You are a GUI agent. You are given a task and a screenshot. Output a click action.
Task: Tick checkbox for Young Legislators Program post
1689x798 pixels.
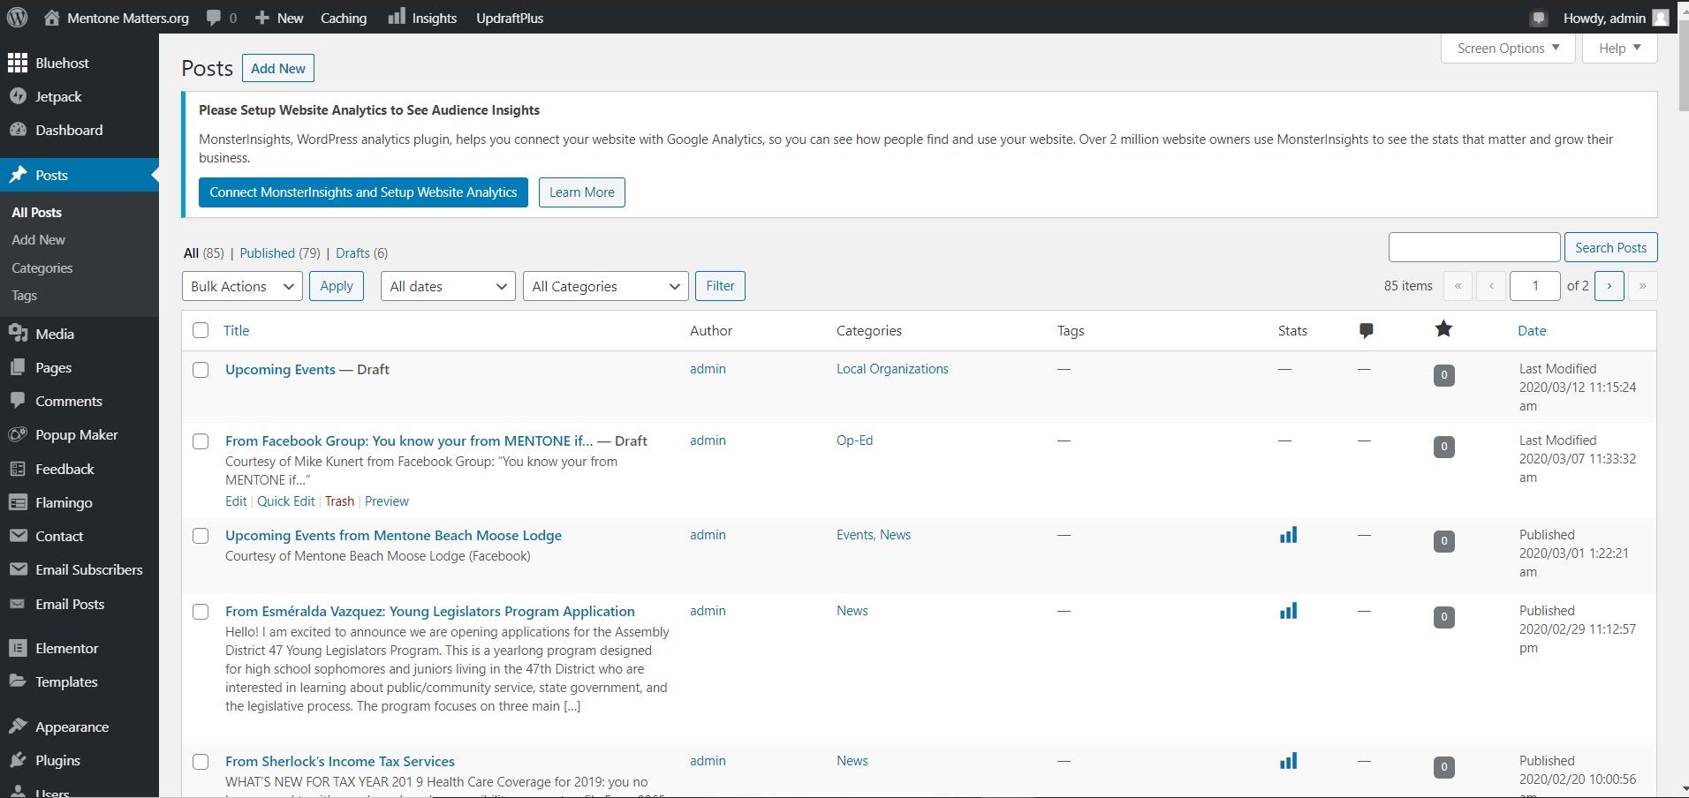coord(201,612)
